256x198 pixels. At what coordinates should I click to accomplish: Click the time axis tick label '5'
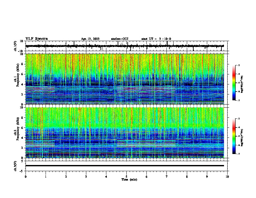126,177
